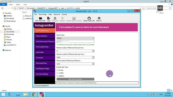Viewport: 173px width, 97px height.
Task: Open the Insights toolbar icon
Action: point(62,19)
